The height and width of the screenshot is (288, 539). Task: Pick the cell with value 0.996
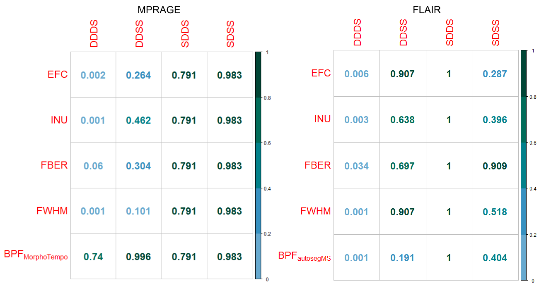coord(138,257)
